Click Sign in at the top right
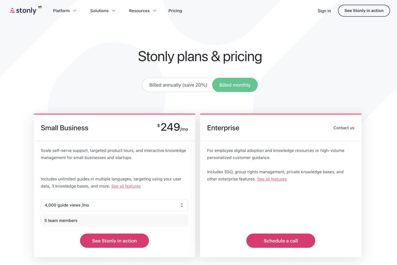This screenshot has width=397, height=265. tap(324, 11)
